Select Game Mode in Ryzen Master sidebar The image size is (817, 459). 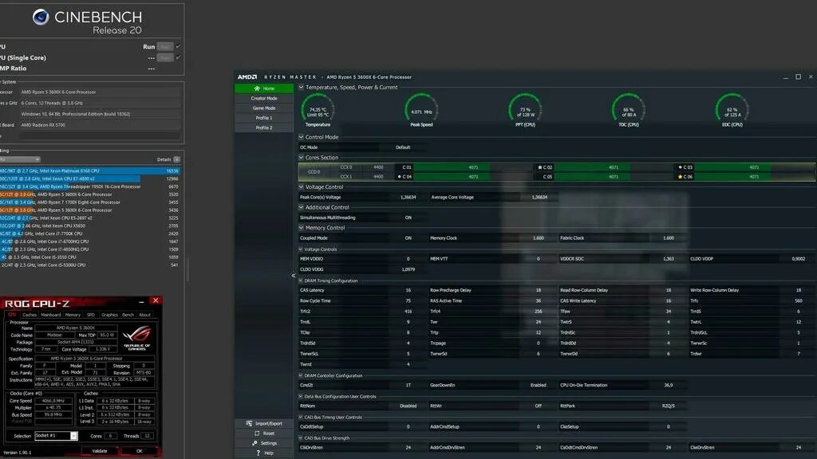[264, 108]
